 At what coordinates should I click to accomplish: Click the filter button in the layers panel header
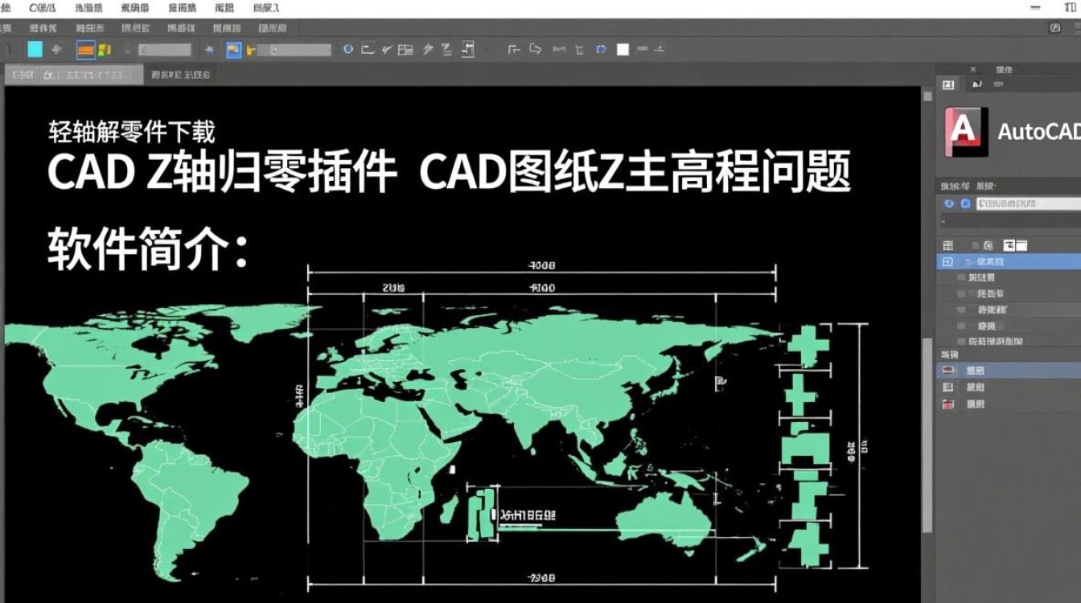pos(948,245)
